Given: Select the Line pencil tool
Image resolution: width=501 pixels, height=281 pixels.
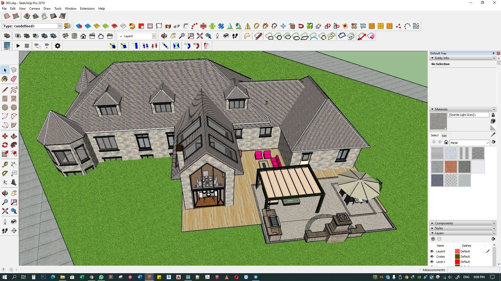Looking at the screenshot, I should pyautogui.click(x=5, y=90).
